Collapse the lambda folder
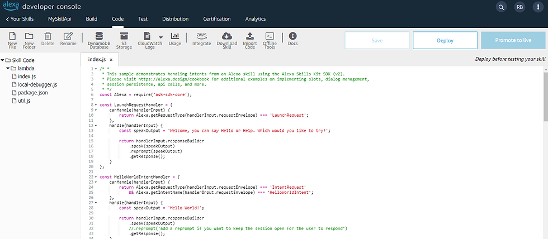This screenshot has height=239, width=548. 8,68
